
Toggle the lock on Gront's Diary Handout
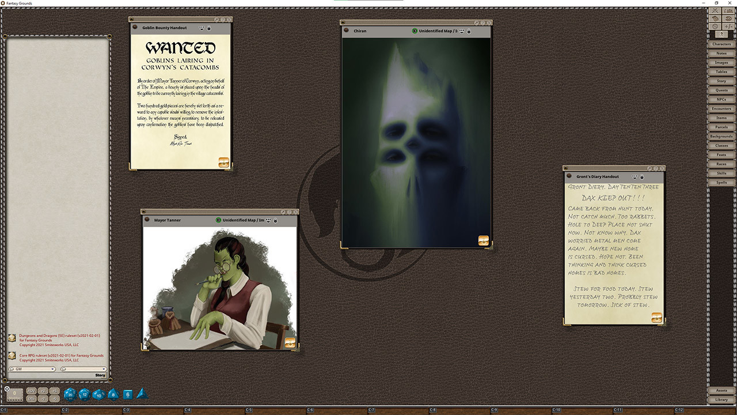coord(642,176)
